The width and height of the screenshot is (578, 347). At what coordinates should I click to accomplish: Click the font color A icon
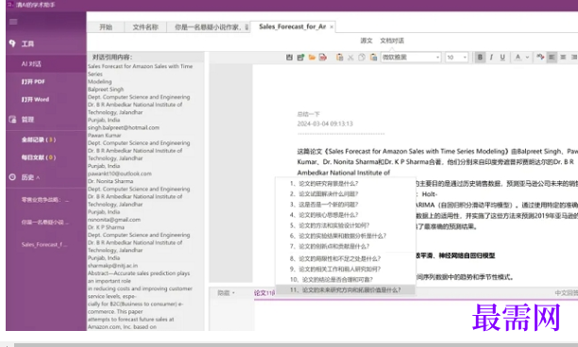point(518,57)
